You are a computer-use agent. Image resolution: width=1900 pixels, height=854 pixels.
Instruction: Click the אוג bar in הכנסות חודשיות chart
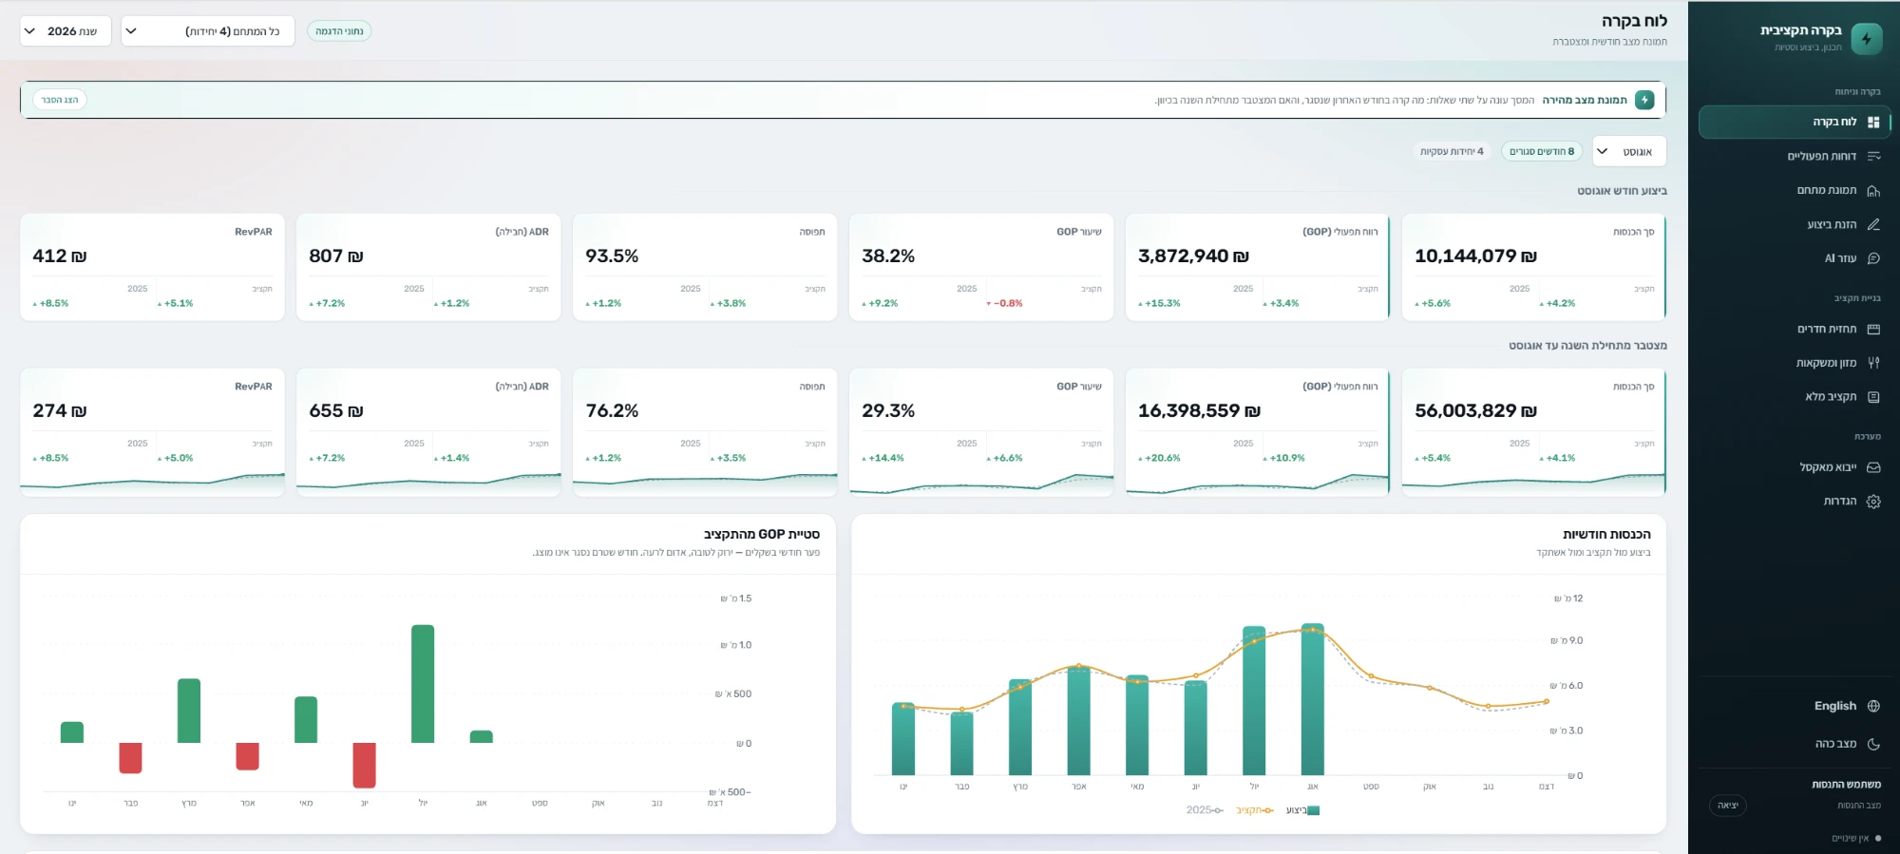1313,699
